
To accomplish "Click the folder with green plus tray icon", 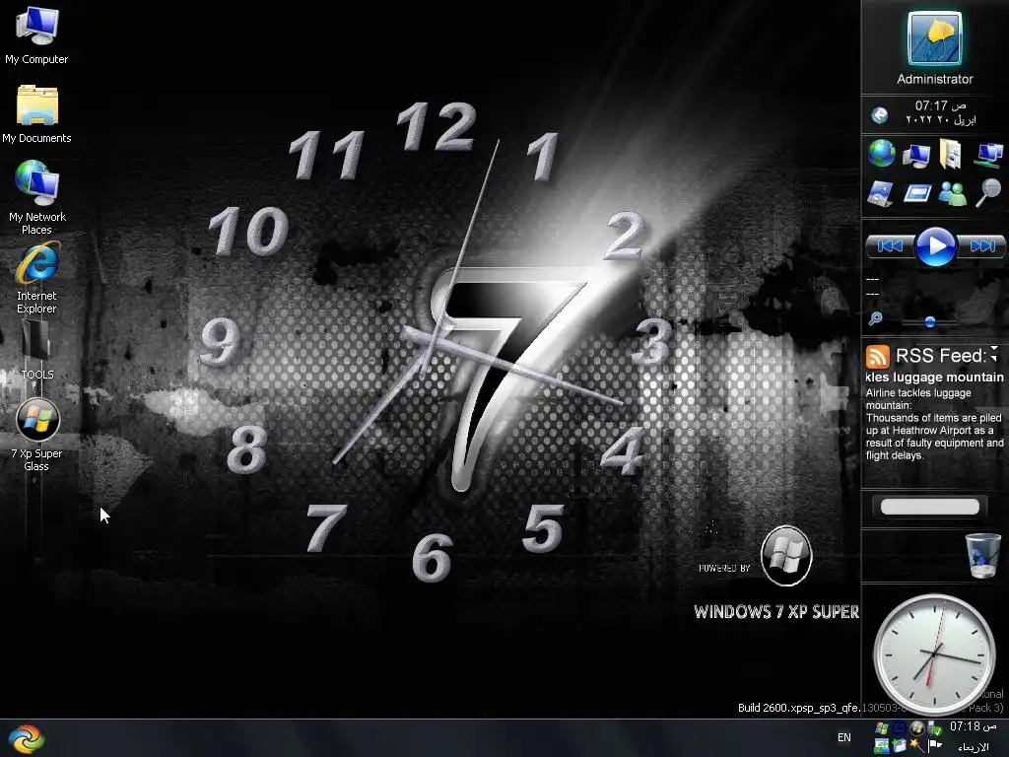I will click(x=899, y=745).
